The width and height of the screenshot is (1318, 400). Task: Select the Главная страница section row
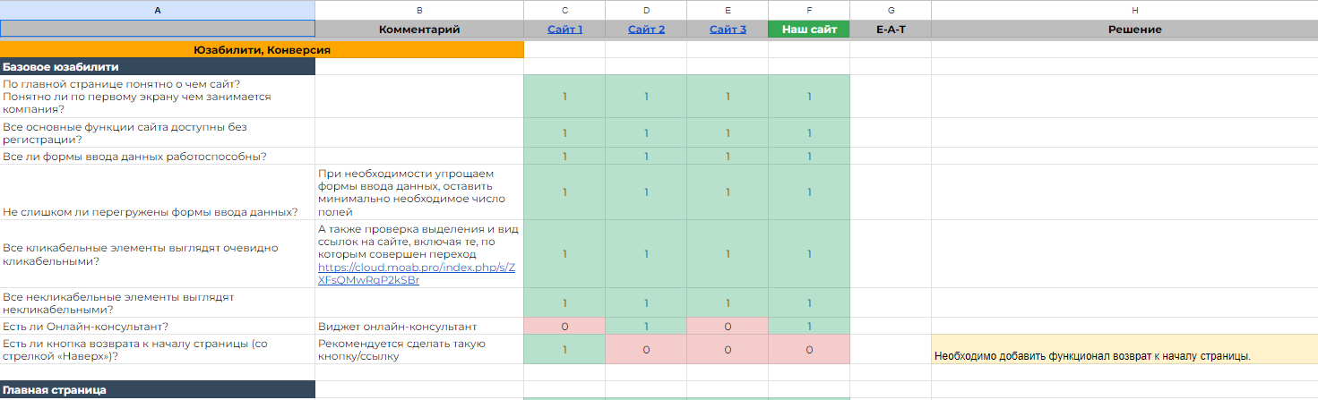(x=158, y=390)
